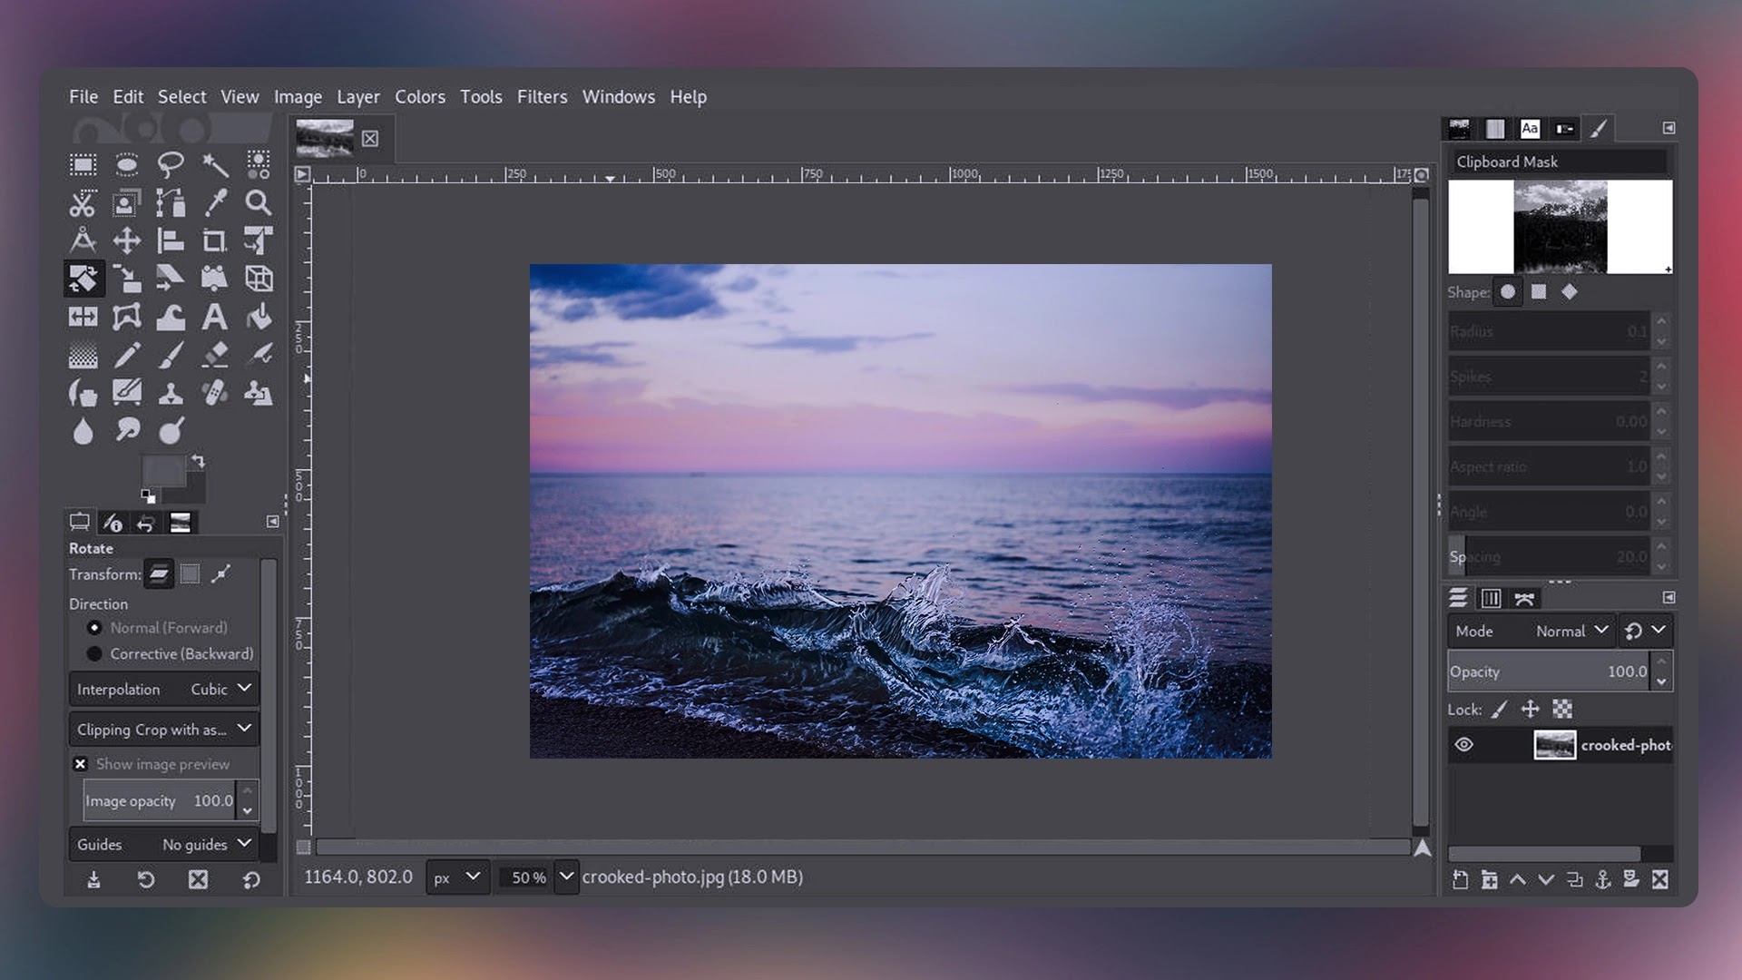Open the Interpolation Cubic dropdown

pyautogui.click(x=164, y=690)
